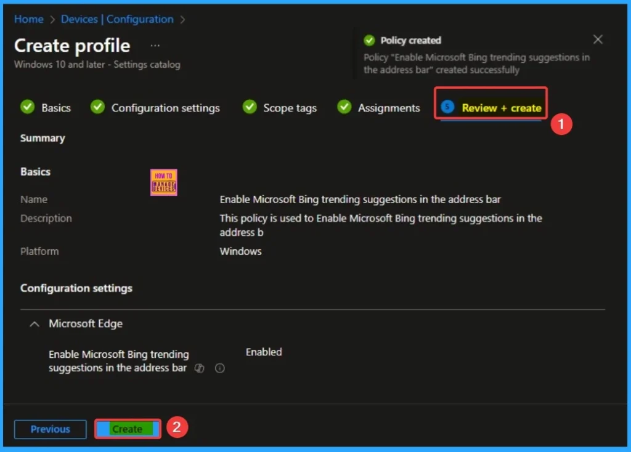This screenshot has width=631, height=452.
Task: Select the Description value text
Action: 381,225
